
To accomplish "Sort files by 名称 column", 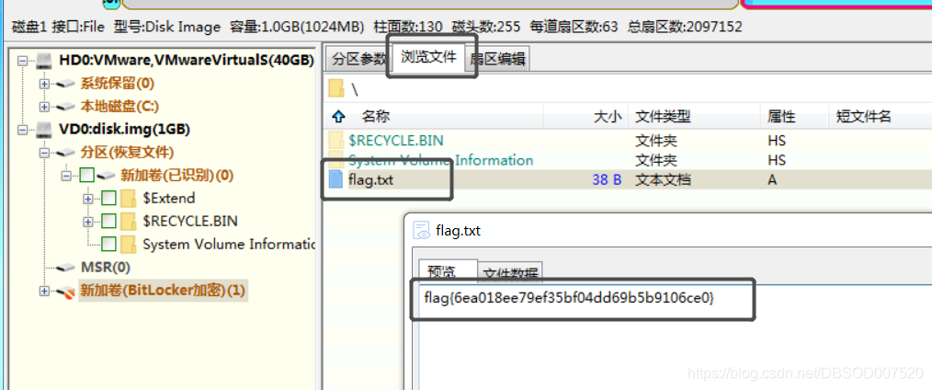I will (x=376, y=117).
